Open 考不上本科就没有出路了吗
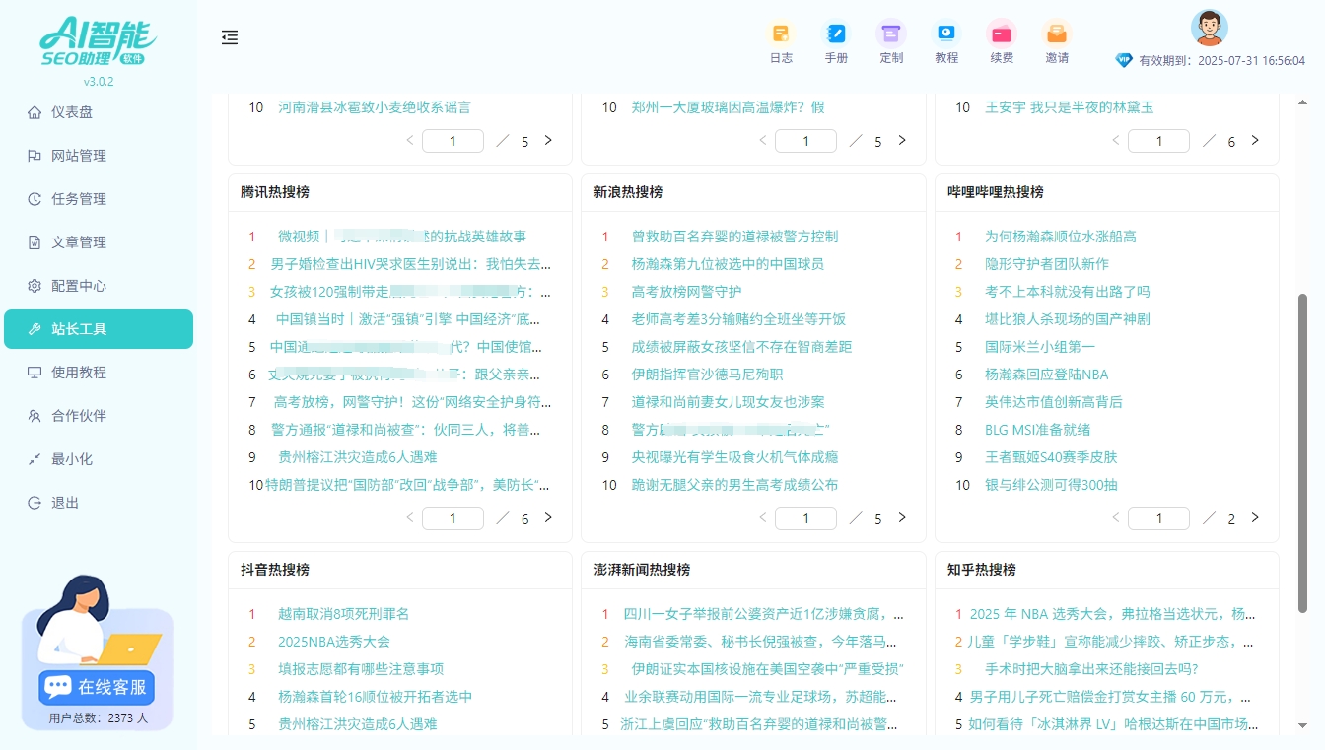The image size is (1325, 750). [1068, 292]
